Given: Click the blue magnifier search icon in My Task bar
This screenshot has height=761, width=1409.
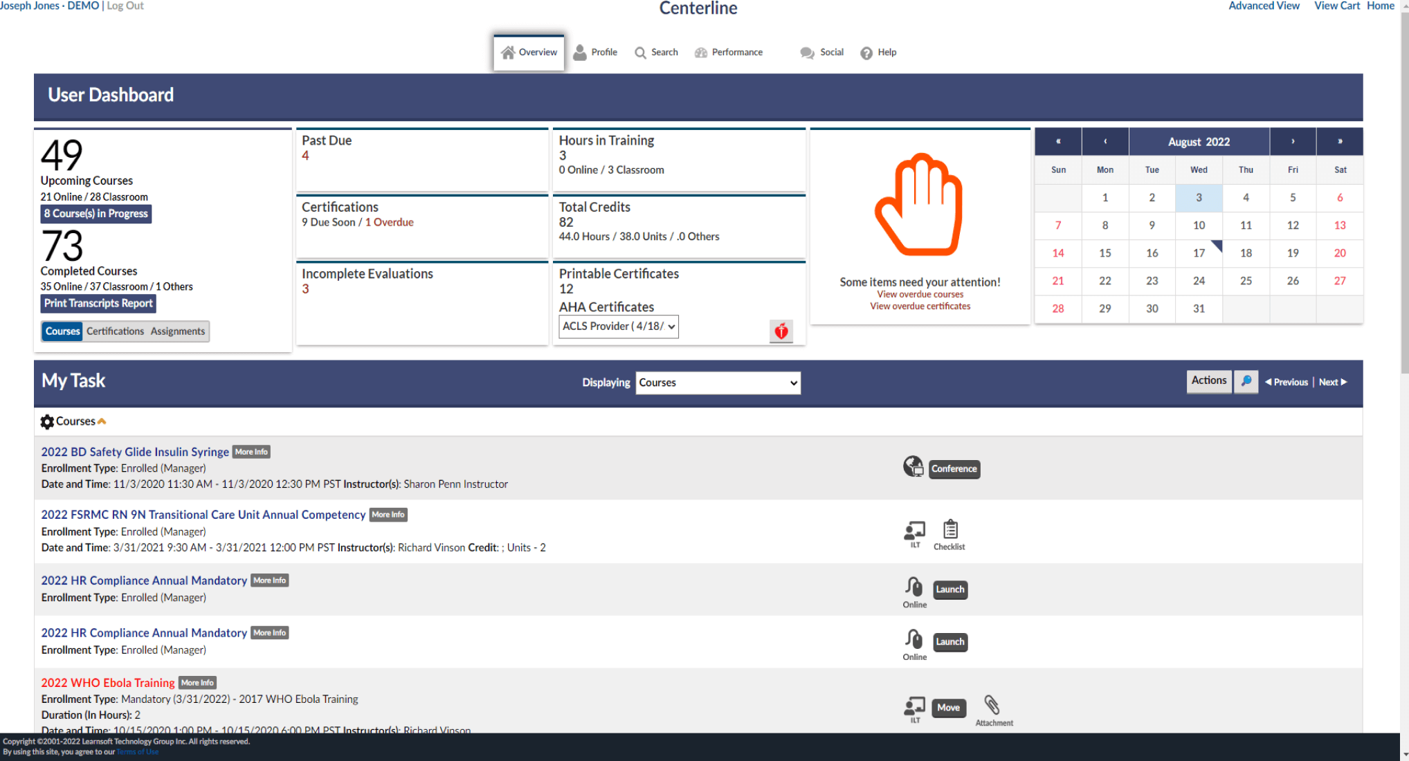Looking at the screenshot, I should pyautogui.click(x=1246, y=381).
